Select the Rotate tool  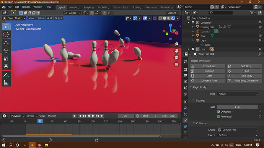click(x=6, y=51)
